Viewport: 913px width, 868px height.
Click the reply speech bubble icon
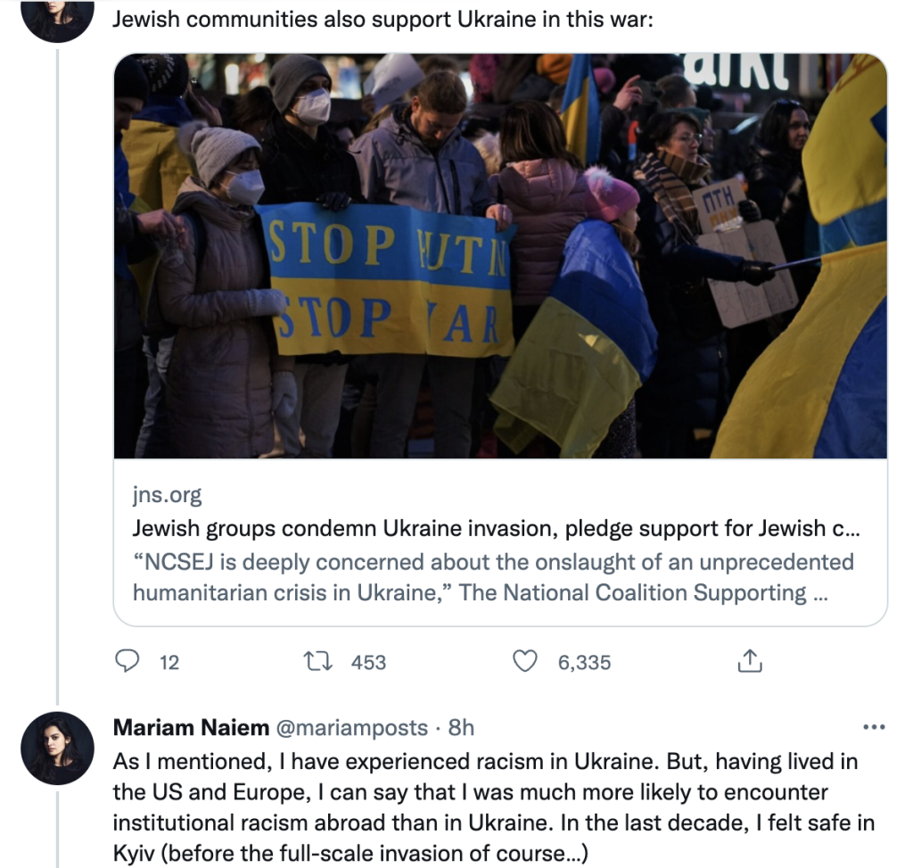pos(127,661)
